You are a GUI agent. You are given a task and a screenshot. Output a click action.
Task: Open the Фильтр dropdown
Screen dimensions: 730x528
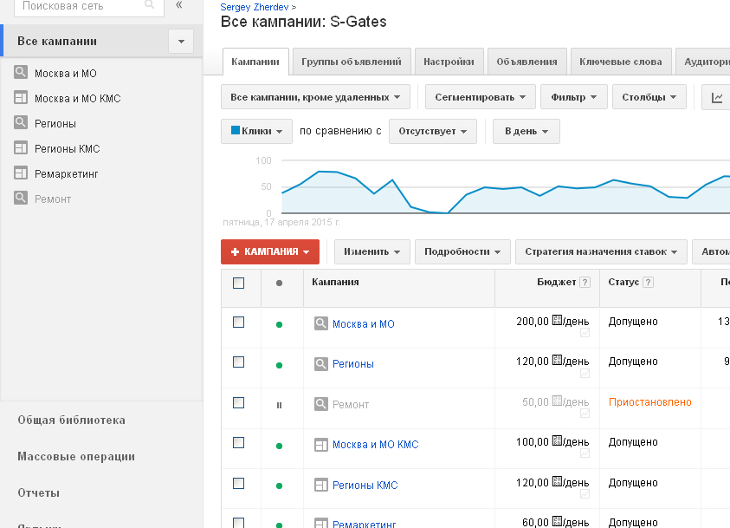573,97
